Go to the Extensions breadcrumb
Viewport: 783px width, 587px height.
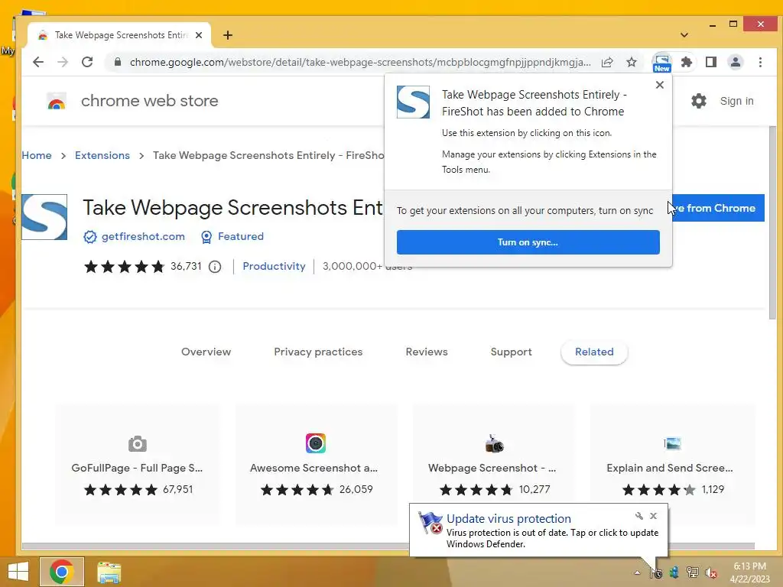pyautogui.click(x=102, y=155)
